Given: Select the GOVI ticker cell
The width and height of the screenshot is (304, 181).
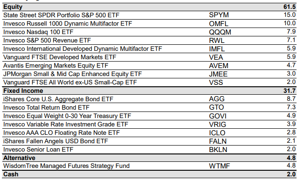Looking at the screenshot, I should 218,116.
